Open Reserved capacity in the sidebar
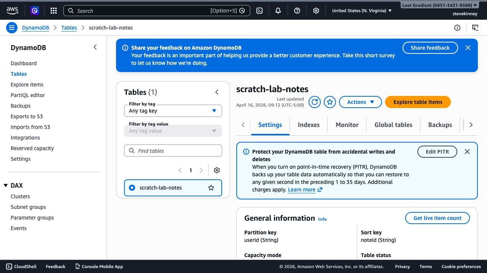 (x=32, y=148)
